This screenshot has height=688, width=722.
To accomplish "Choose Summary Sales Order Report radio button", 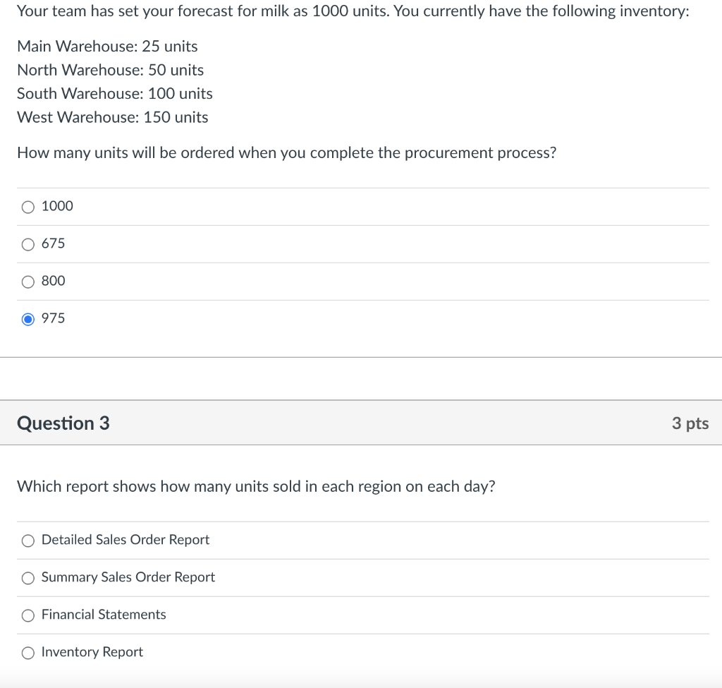I will coord(28,578).
